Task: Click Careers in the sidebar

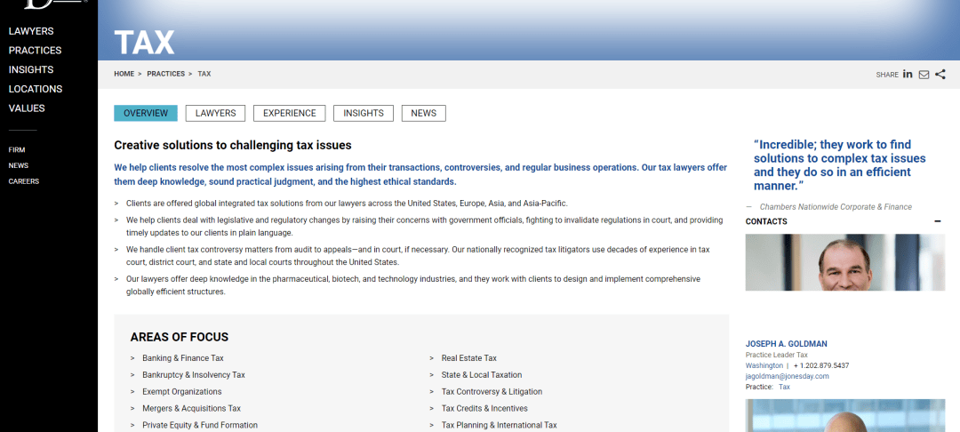Action: (x=24, y=181)
